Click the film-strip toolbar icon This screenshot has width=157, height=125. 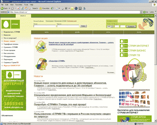[x=80, y=8]
